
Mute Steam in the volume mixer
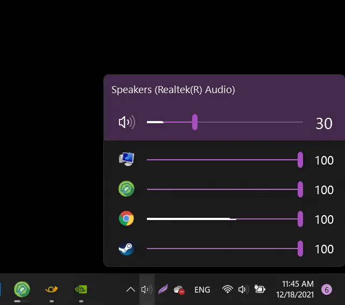[x=126, y=249]
